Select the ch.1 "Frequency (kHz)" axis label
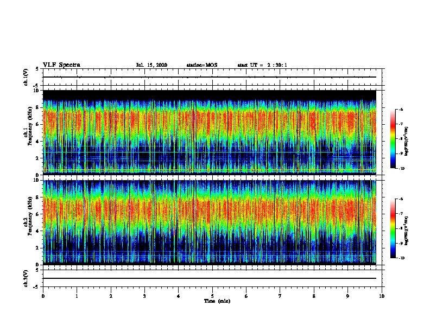Image resolution: width=430 pixels, height=332 pixels. click(30, 126)
